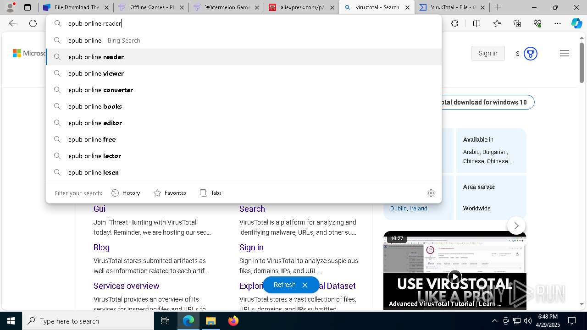Open volume control in system tray
The image size is (587, 330).
click(528, 321)
